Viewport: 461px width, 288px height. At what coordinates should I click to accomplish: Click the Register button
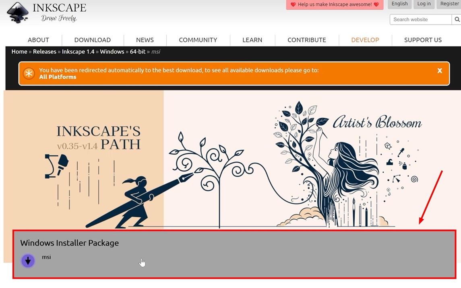point(449,4)
